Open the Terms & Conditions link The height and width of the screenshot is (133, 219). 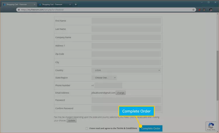[x=127, y=128]
